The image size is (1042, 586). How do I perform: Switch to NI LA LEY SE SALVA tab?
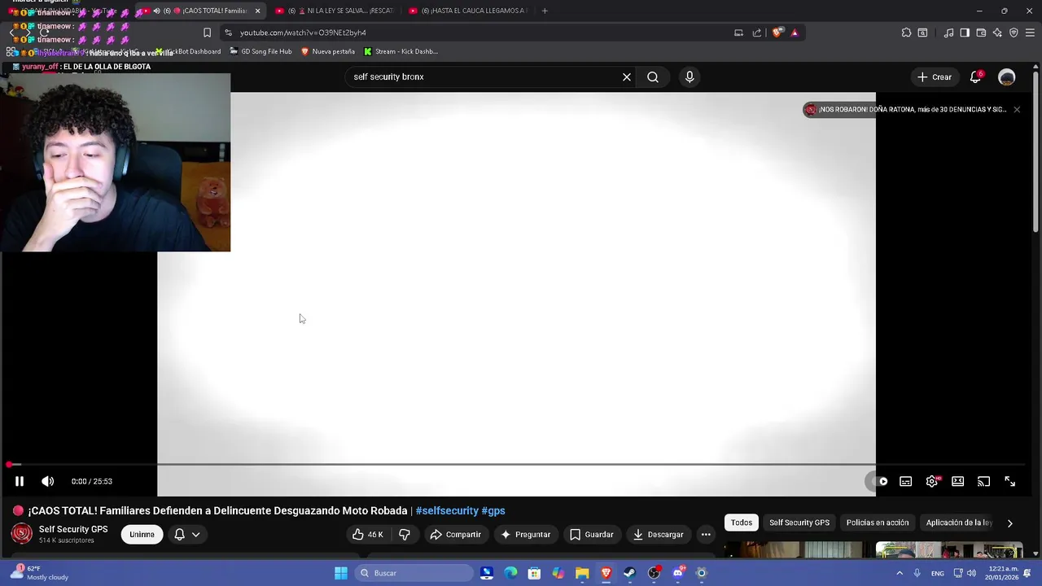335,11
